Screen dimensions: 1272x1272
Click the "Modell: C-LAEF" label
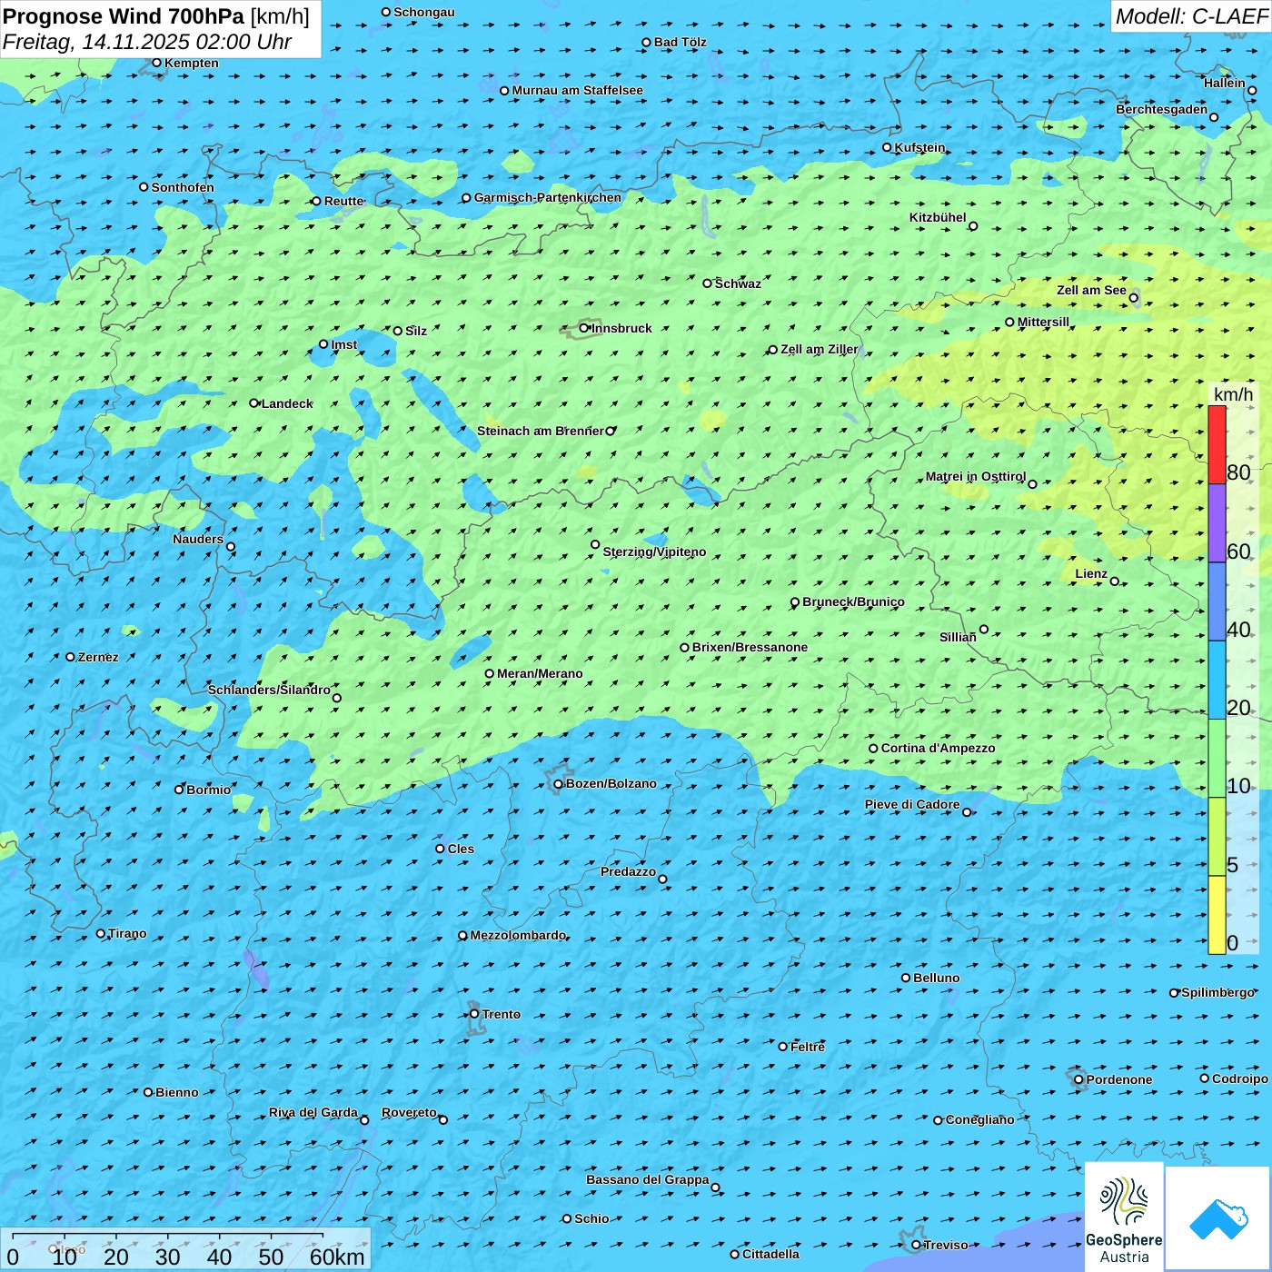[x=1190, y=16]
